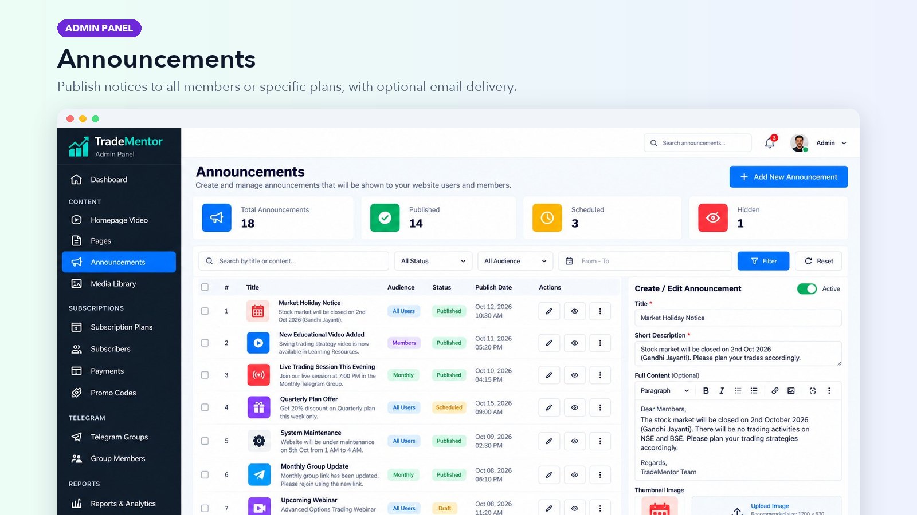
Task: Open the All Audience dropdown
Action: 515,261
